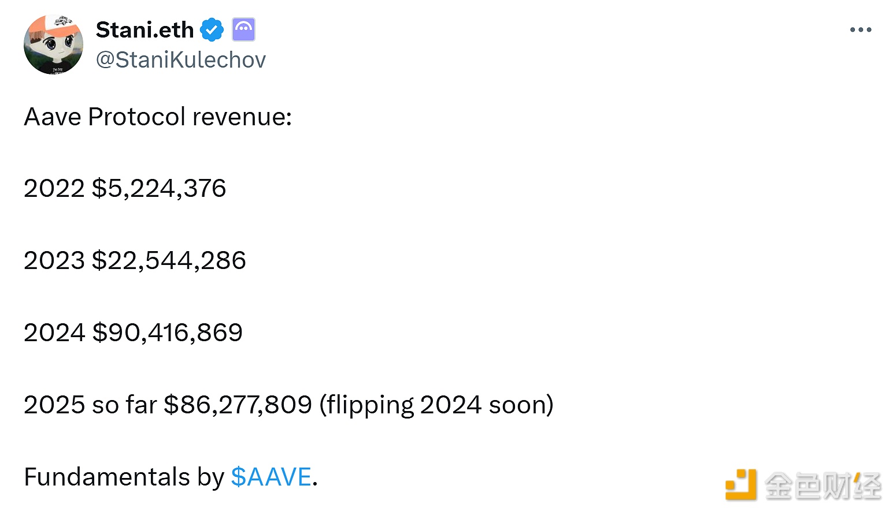Select the $90,416,869 revenue figure
Viewport: 889px width, 508px height.
[167, 333]
